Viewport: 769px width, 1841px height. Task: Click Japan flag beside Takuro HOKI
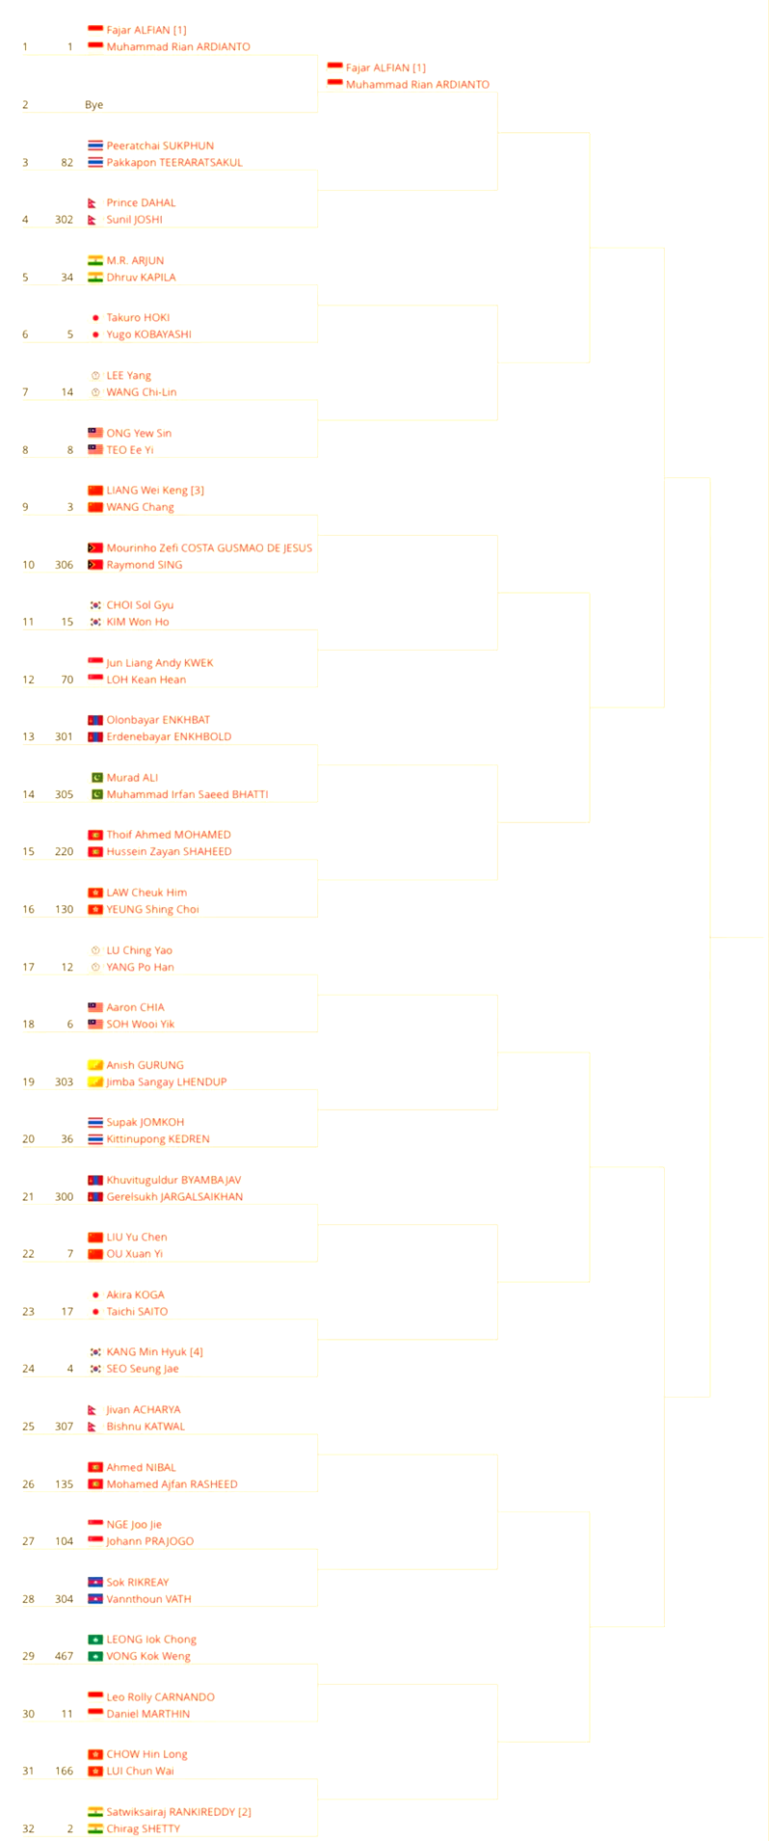95,318
